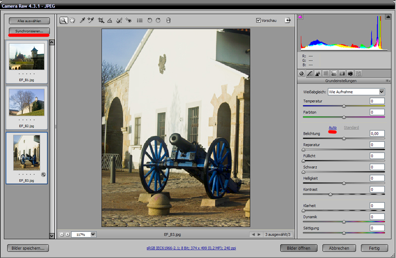Image resolution: width=396 pixels, height=258 pixels.
Task: Toggle shadow clipping warning in histogram
Action: point(300,17)
